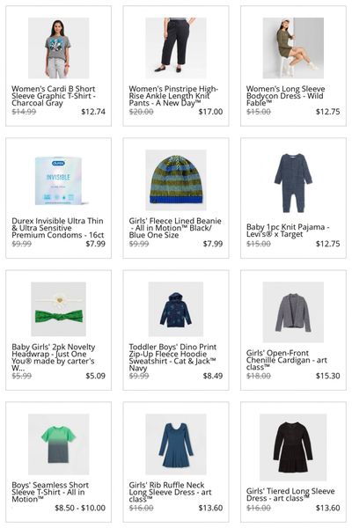Image resolution: width=352 pixels, height=528 pixels.
Task: Open the Levi's baby knit pajama picture
Action: tap(293, 183)
